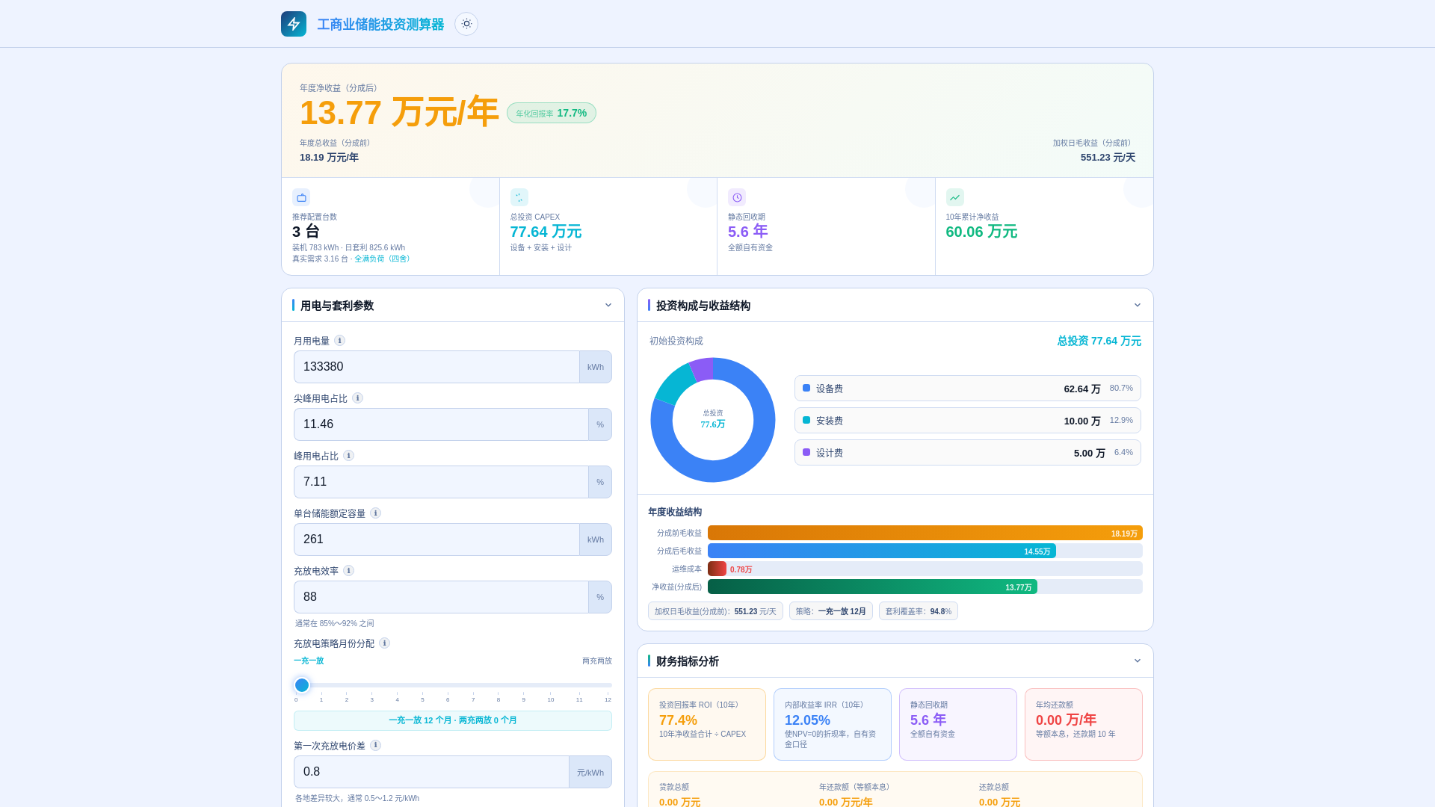Click the 策略 一充一放 12月 chip
Image resolution: width=1435 pixels, height=807 pixels.
[831, 611]
